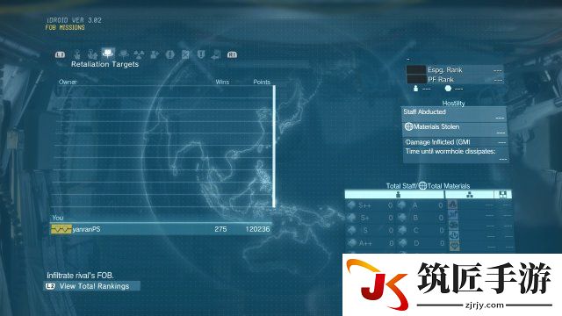This screenshot has height=316, width=562.
Task: Click the precious metal diamond resource icon
Action: [454, 246]
